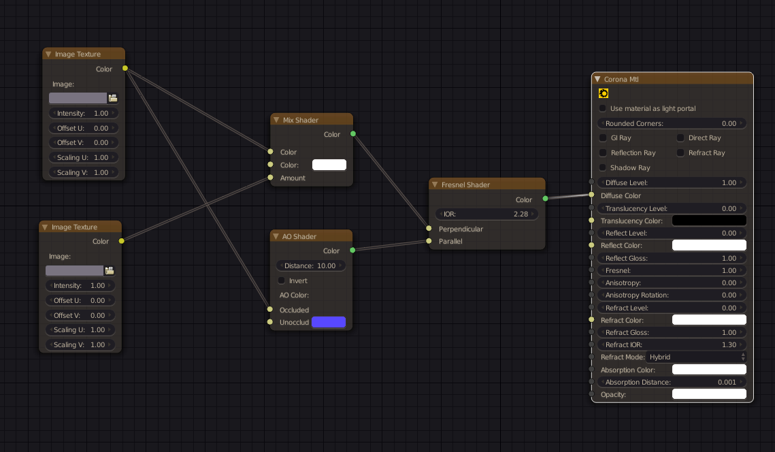Collapse the Corona Mtl node

pyautogui.click(x=597, y=79)
